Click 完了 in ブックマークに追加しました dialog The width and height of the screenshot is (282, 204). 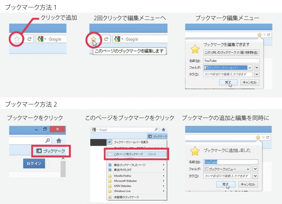coord(226,184)
